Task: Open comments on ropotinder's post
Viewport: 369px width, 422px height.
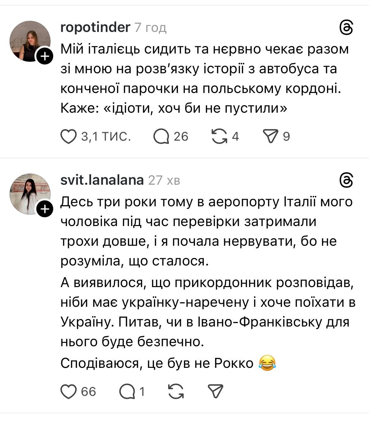Action: [161, 137]
